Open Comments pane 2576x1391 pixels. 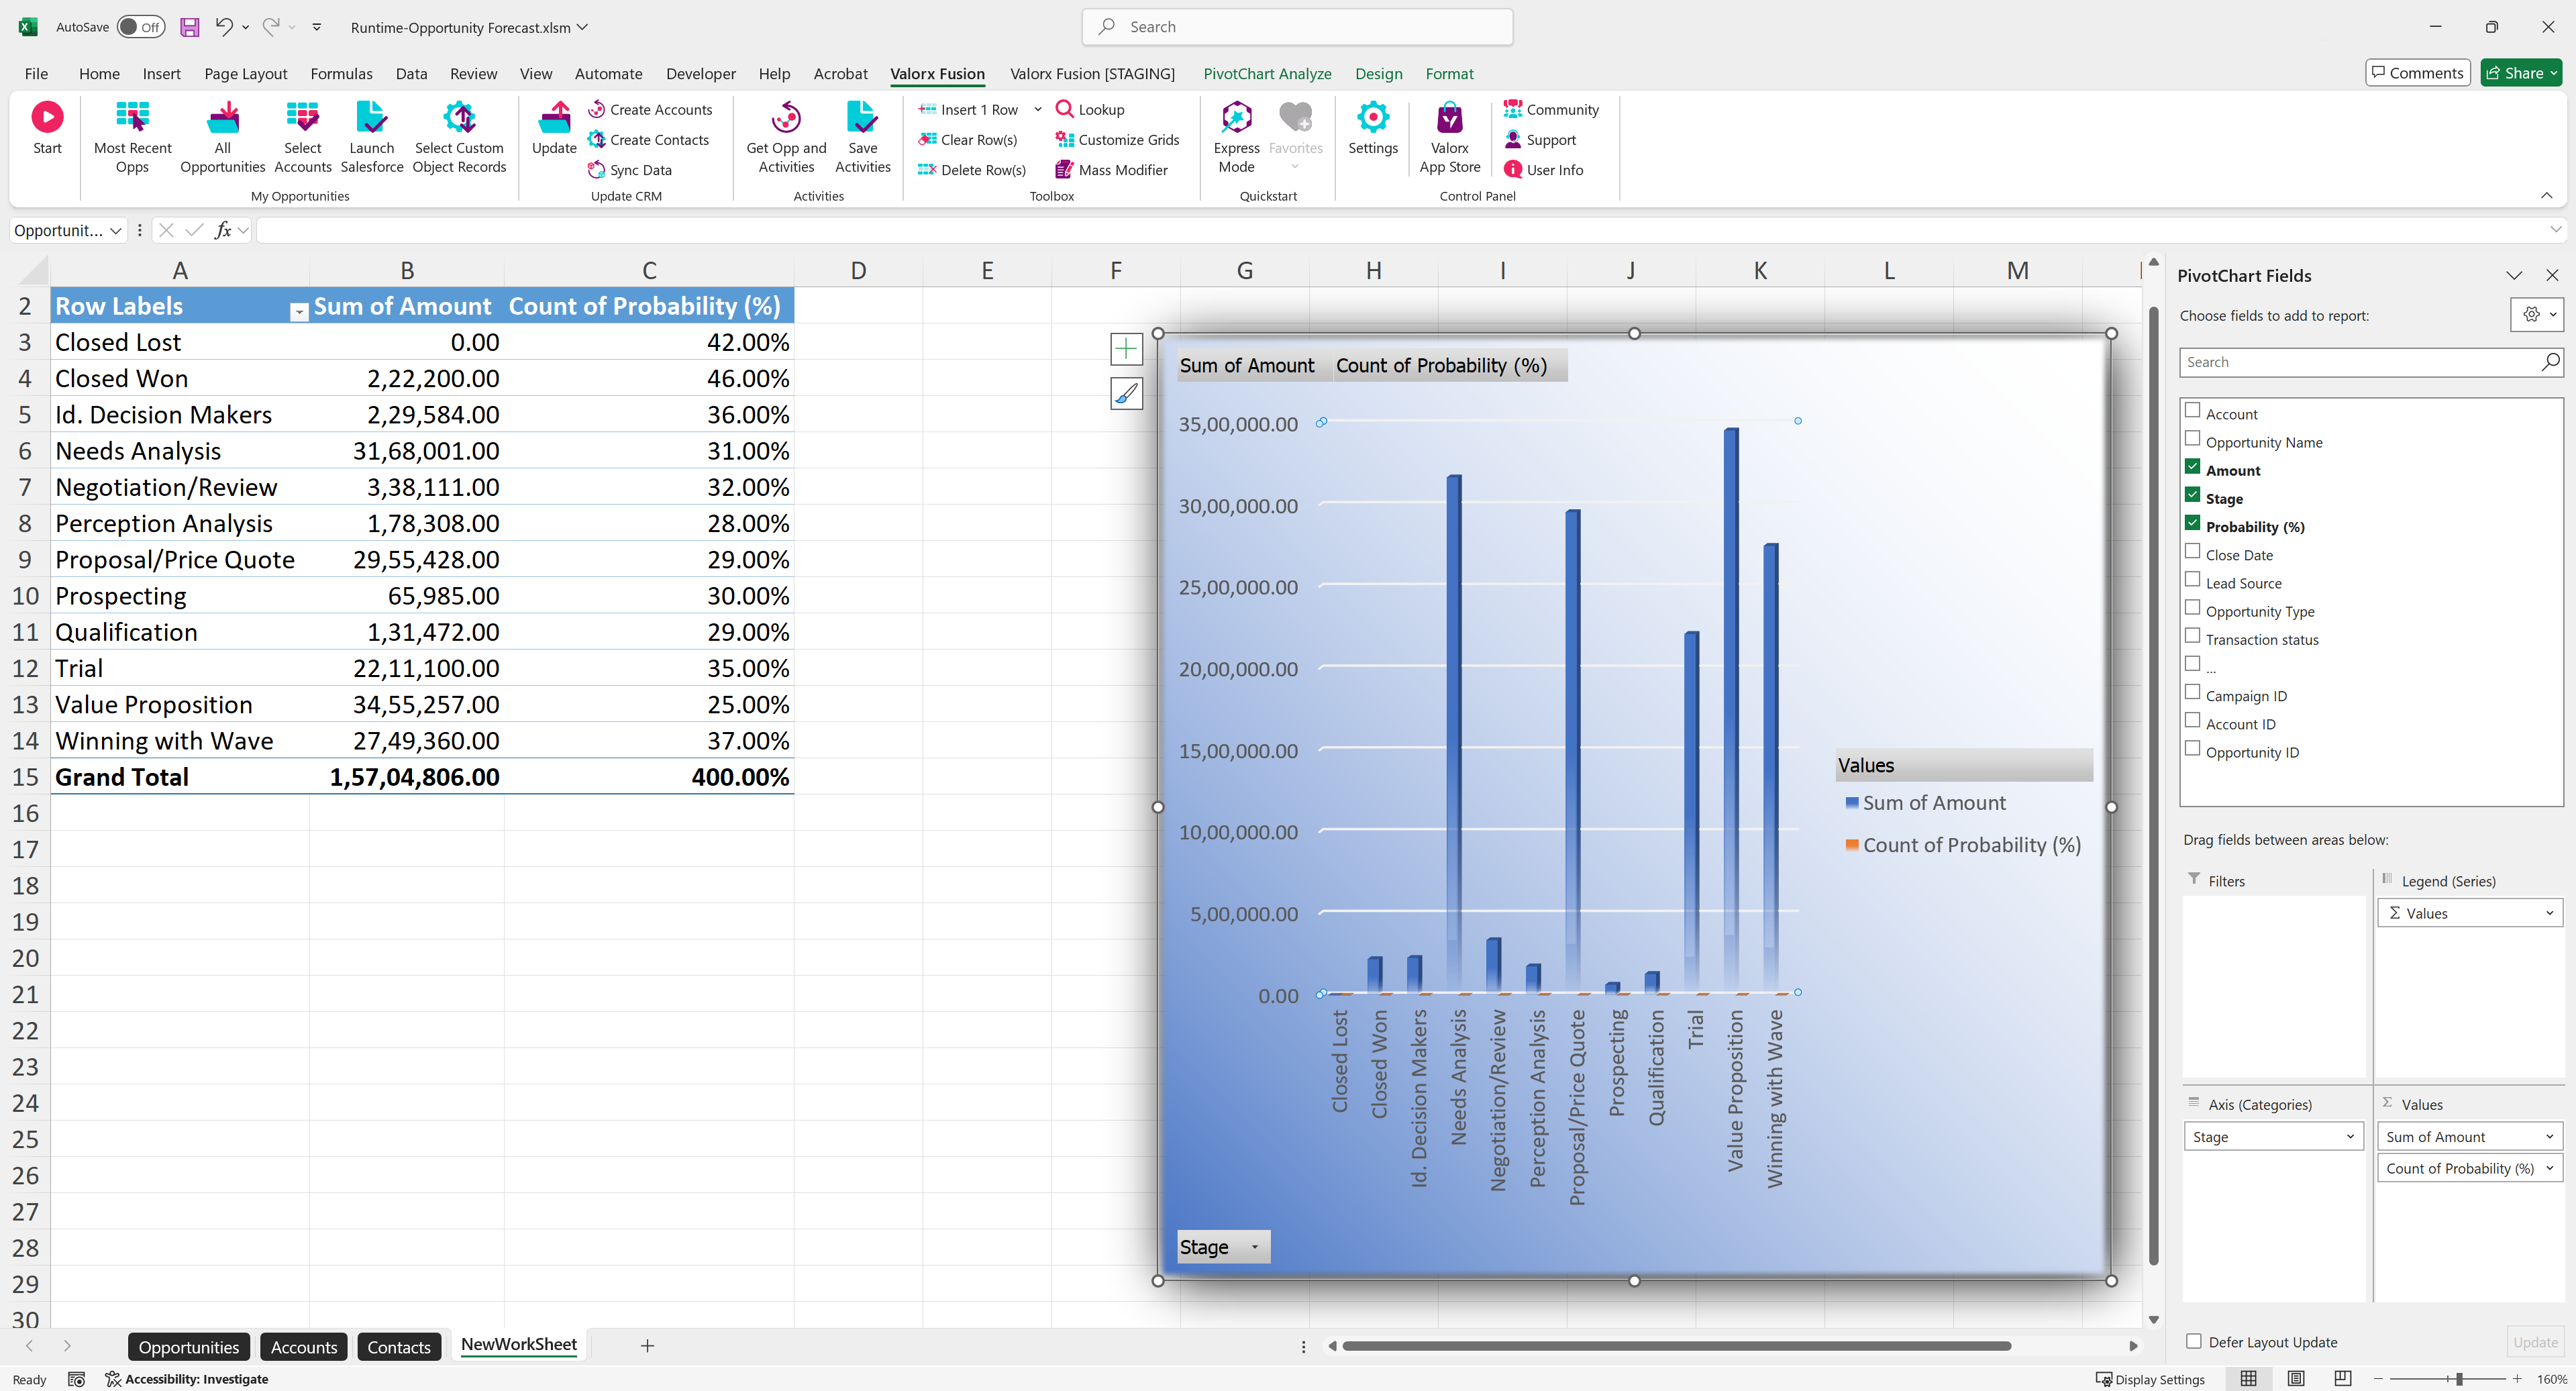pyautogui.click(x=2417, y=72)
